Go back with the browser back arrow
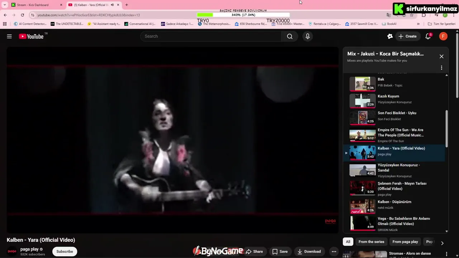The width and height of the screenshot is (459, 258). tap(5, 15)
